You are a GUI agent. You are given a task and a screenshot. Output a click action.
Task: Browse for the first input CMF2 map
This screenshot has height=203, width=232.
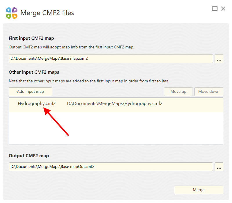(219, 59)
